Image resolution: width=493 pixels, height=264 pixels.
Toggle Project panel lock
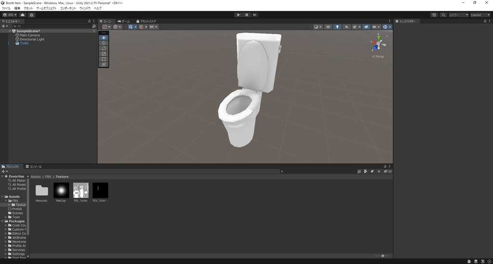pos(385,167)
